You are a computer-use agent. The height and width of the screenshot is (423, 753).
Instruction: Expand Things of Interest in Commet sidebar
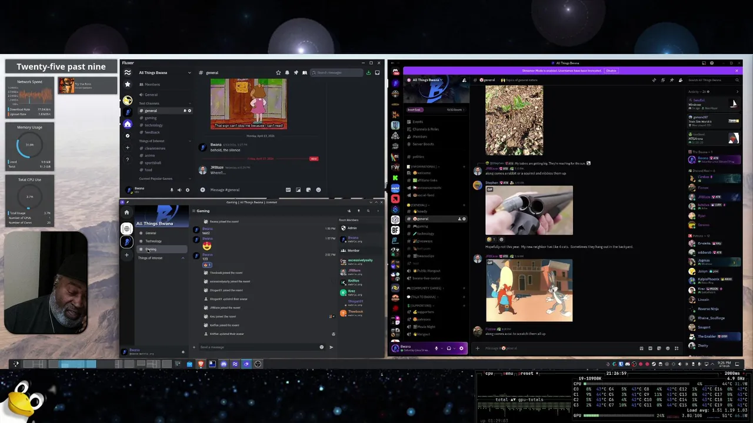(182, 258)
